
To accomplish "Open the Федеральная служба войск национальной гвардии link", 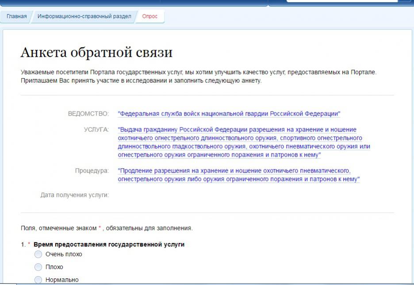I will (229, 114).
